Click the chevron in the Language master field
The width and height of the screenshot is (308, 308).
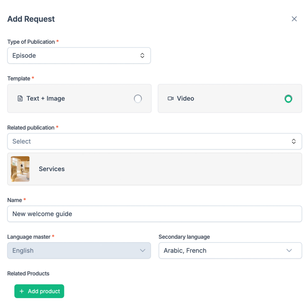pyautogui.click(x=143, y=250)
